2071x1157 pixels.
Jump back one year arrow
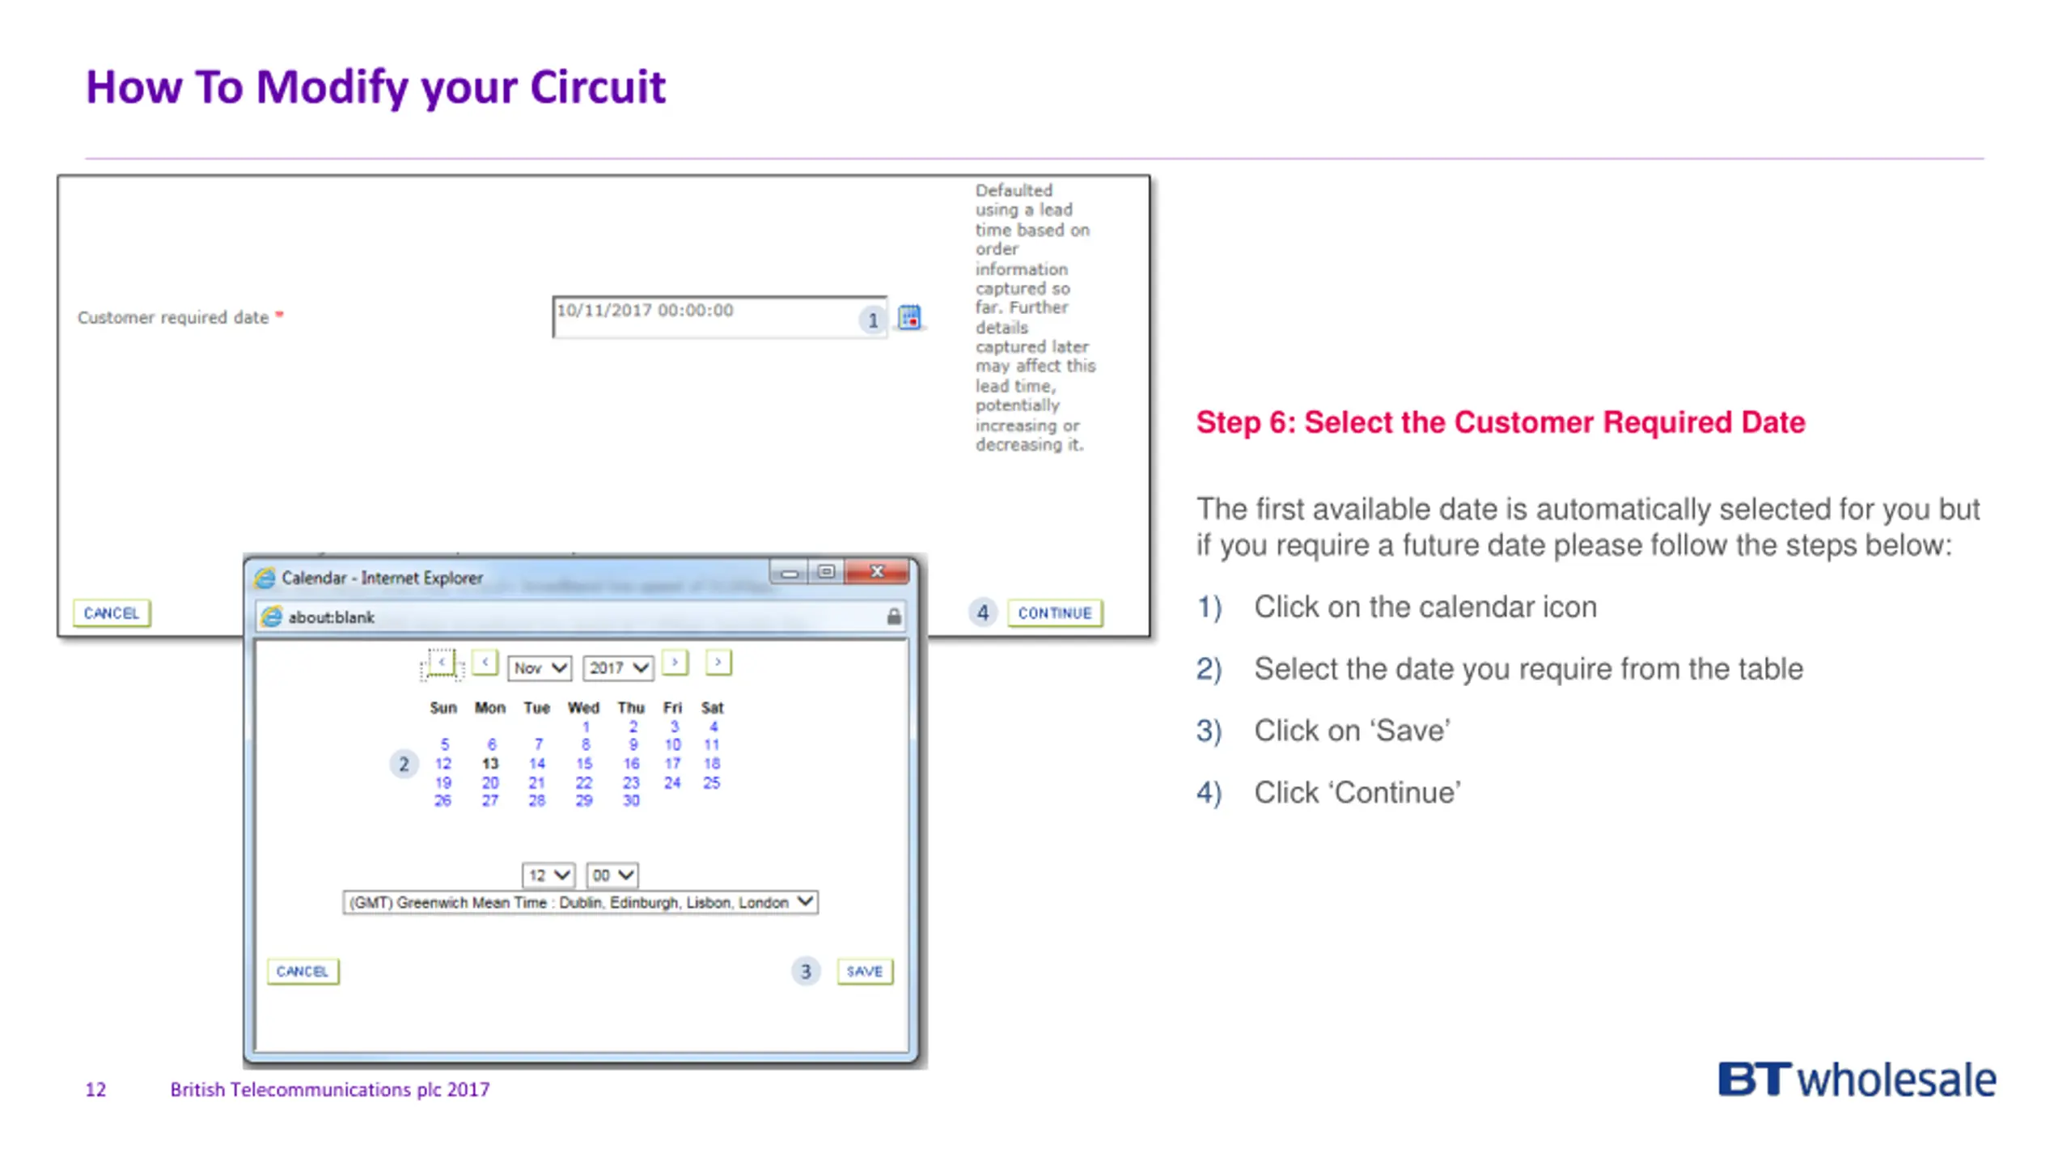pyautogui.click(x=442, y=662)
